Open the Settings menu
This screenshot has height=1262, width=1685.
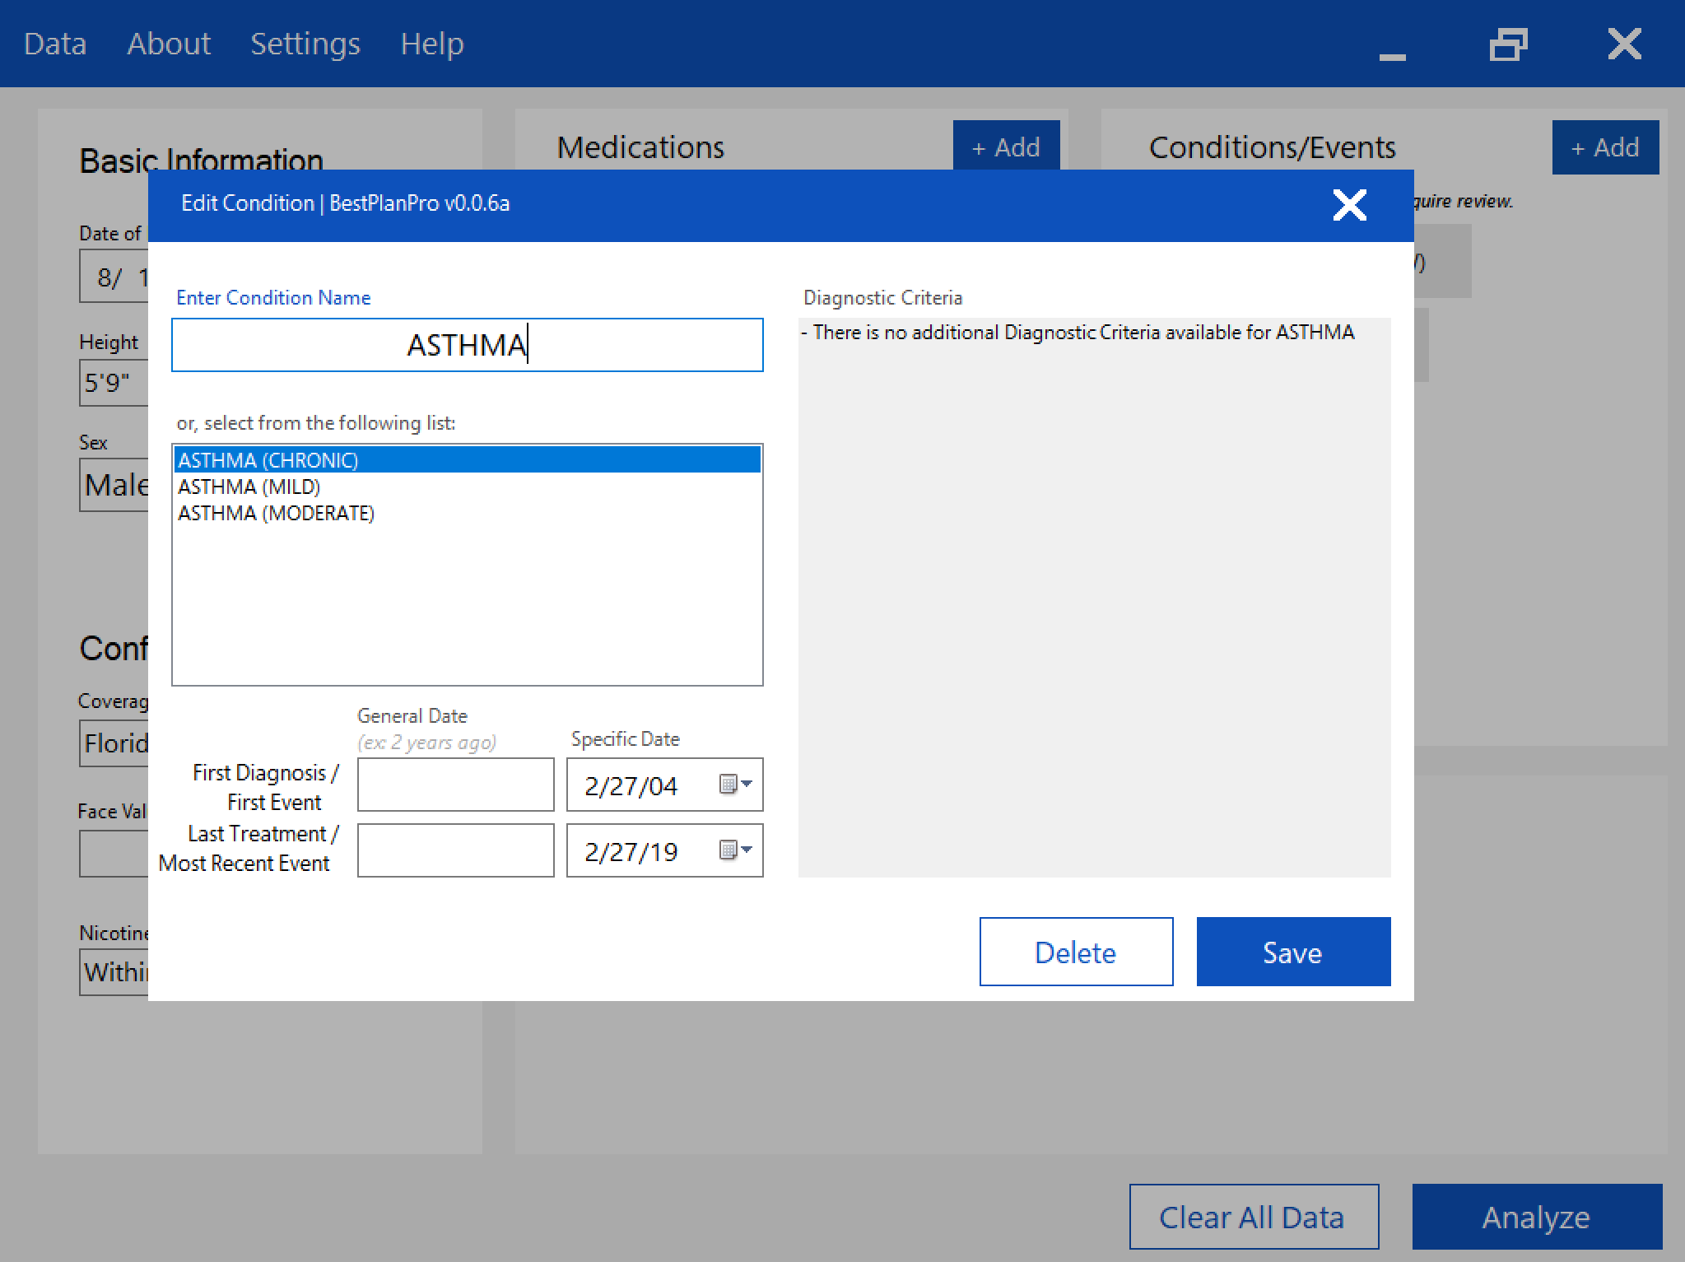[x=305, y=44]
